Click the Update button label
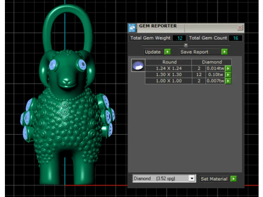The image size is (263, 197). [x=153, y=52]
